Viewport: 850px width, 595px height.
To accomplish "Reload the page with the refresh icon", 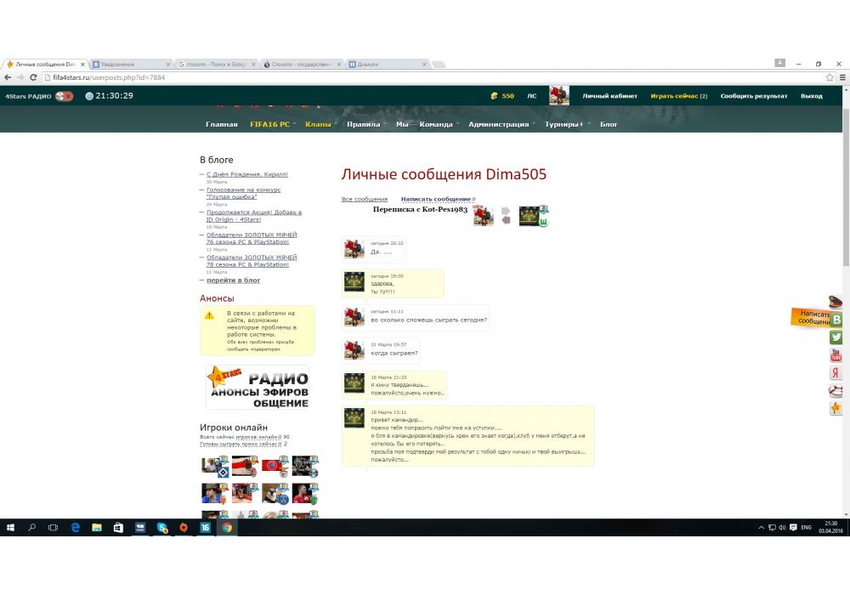I will click(33, 77).
